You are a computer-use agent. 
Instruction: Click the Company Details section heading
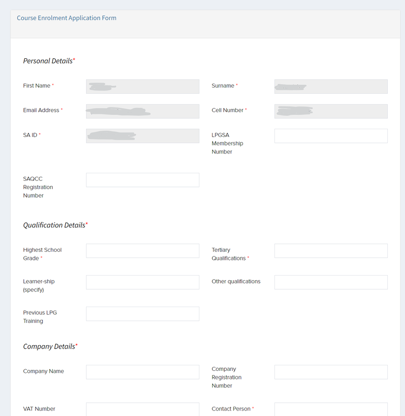tap(50, 347)
